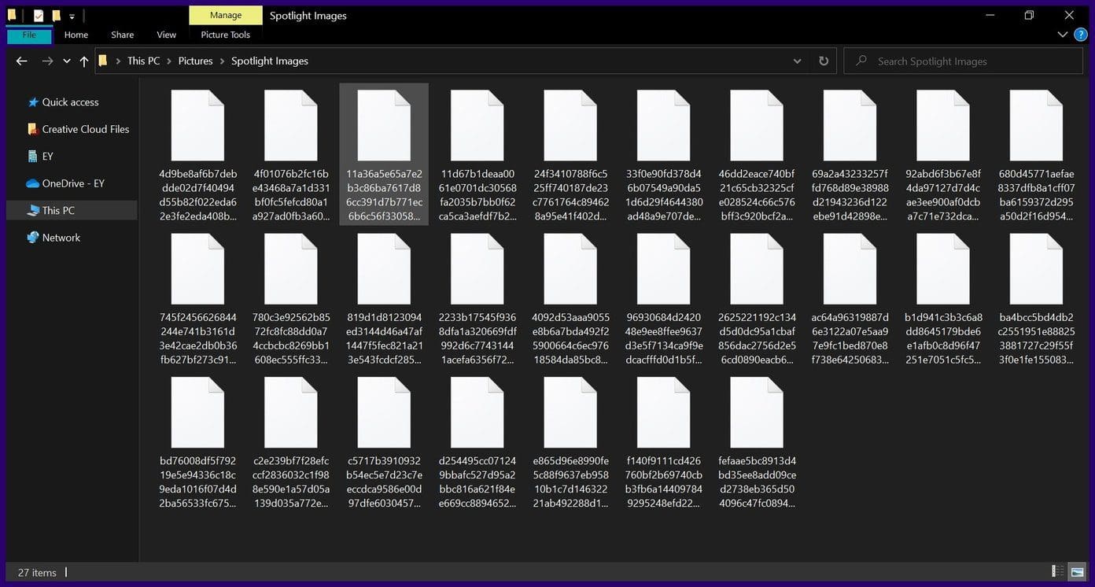Click the Forward navigation arrow
Screen dimensions: 1095x587
[47, 61]
